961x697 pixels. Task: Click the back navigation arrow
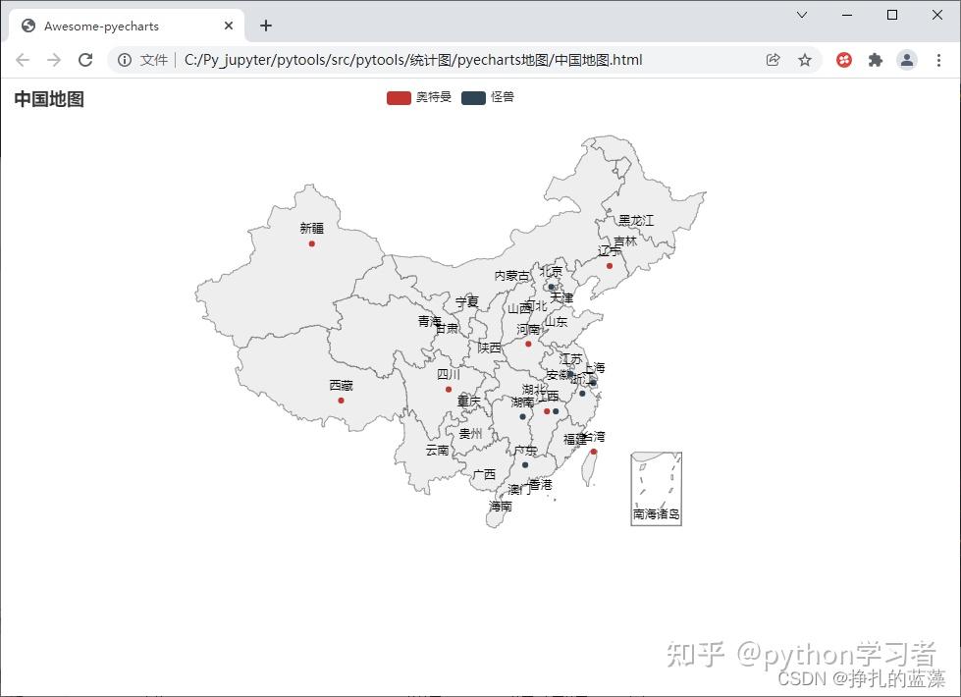pos(23,60)
